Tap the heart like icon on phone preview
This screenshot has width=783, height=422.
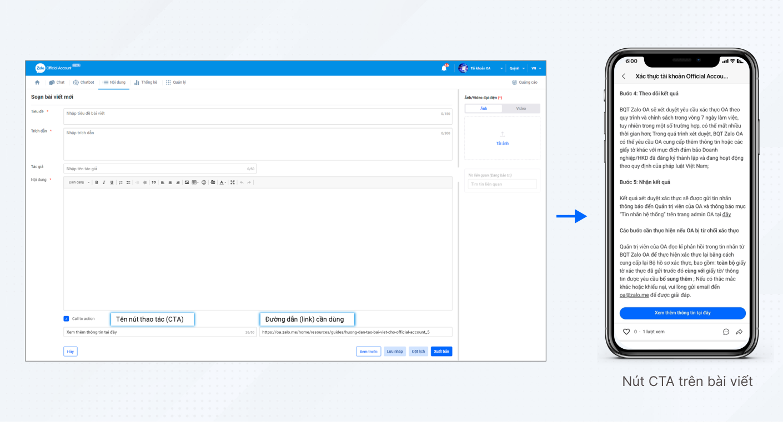click(626, 332)
